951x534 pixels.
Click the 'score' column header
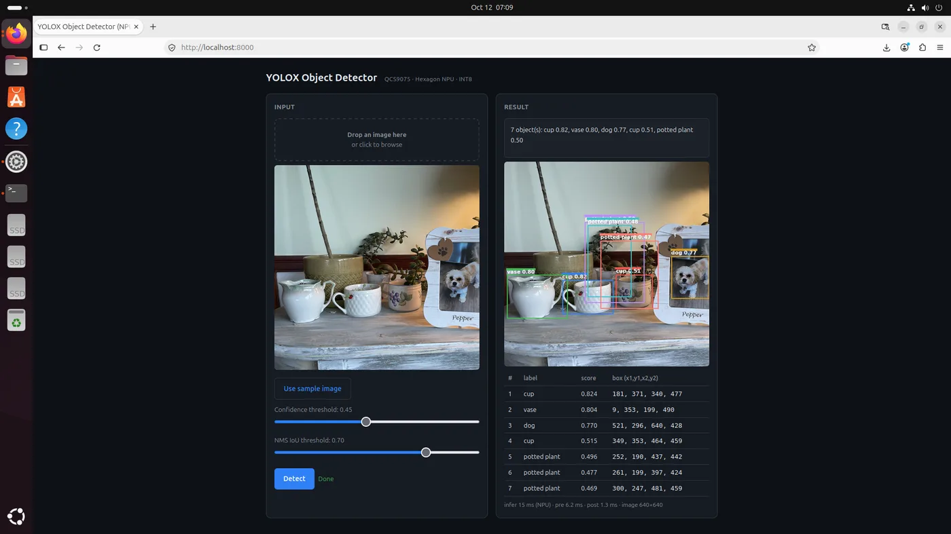[588, 378]
